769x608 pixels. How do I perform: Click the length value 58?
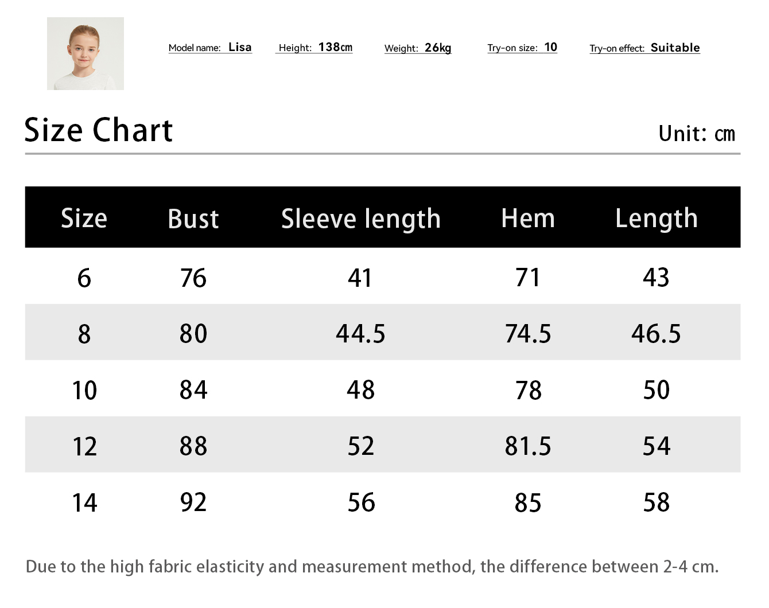coord(657,502)
